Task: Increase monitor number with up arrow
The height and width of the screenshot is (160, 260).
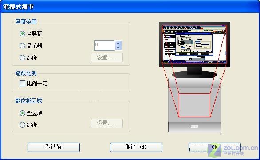Action: (x=118, y=43)
